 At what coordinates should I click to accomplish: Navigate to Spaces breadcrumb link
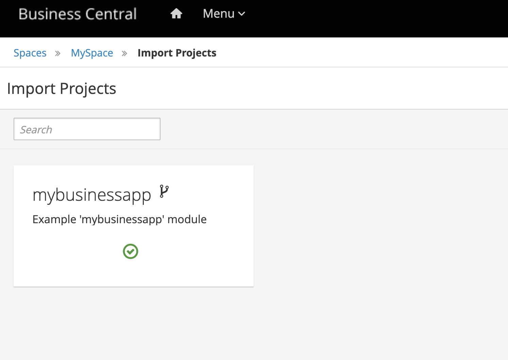click(30, 53)
